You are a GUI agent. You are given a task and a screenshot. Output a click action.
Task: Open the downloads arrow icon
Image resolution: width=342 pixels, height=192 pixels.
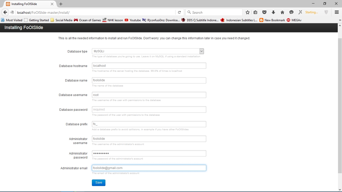pyautogui.click(x=273, y=12)
